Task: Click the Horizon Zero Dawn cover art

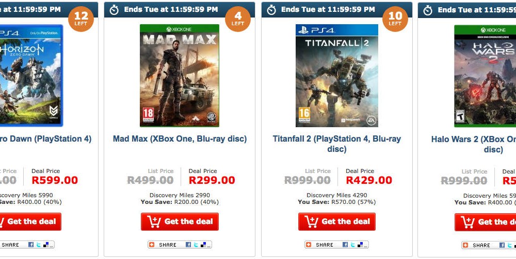Action: pos(31,75)
